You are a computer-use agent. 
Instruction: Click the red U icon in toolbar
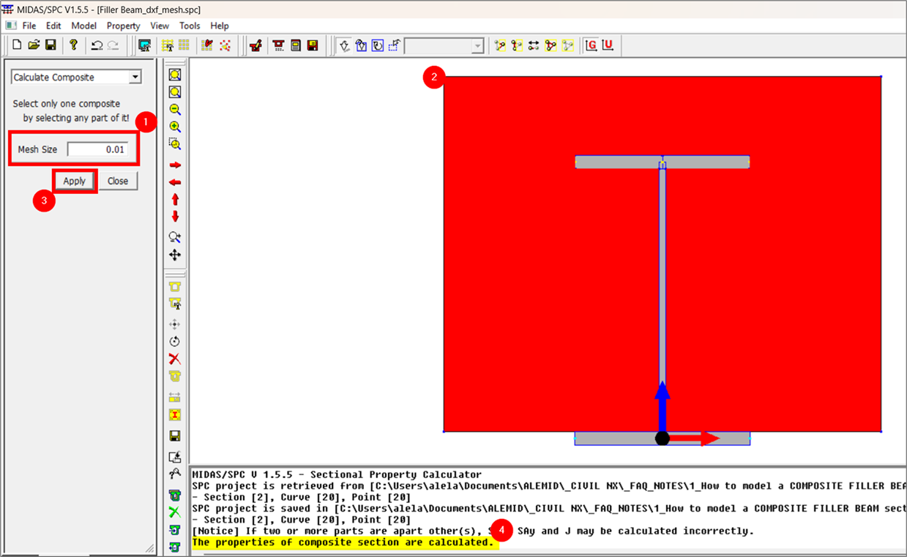point(608,45)
